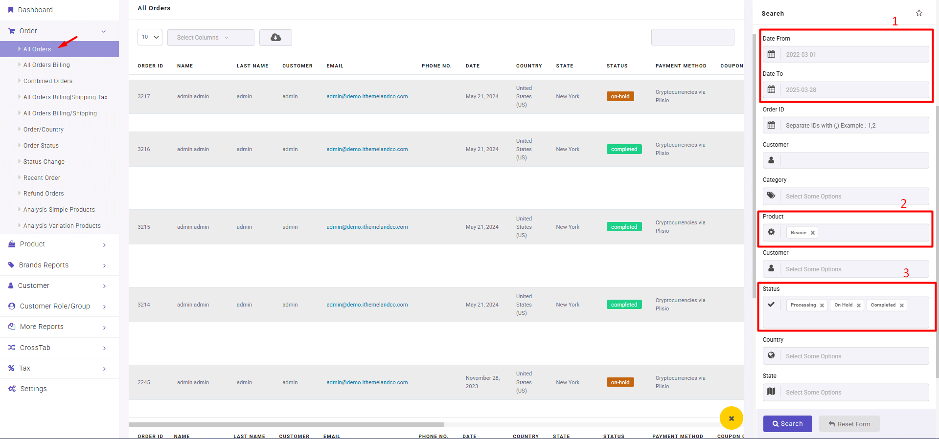Open Combined Orders submenu item
939x439 pixels.
point(48,81)
